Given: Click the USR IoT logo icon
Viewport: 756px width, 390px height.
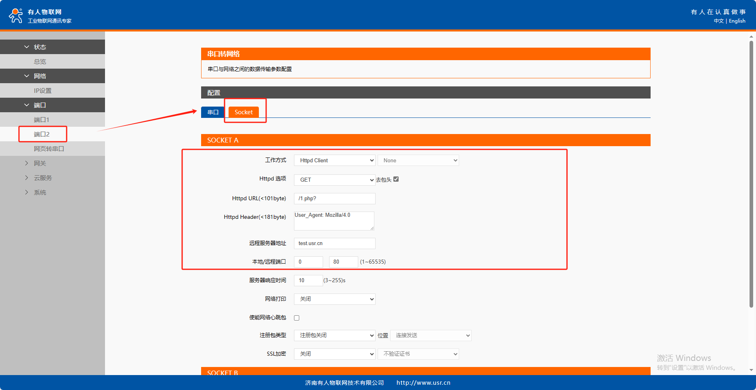Looking at the screenshot, I should (16, 15).
